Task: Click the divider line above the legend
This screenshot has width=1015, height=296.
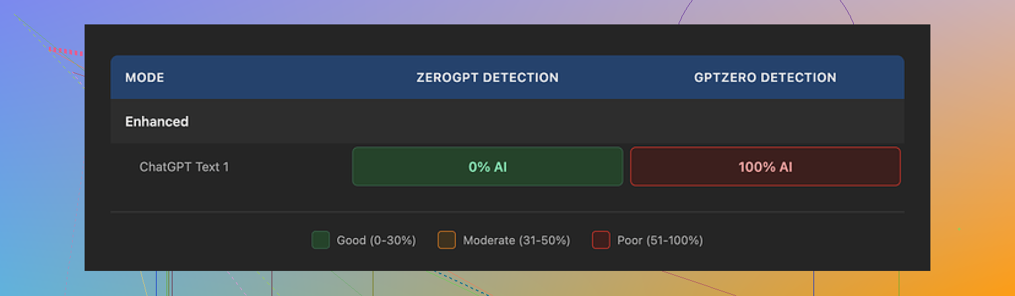Action: pos(507,212)
